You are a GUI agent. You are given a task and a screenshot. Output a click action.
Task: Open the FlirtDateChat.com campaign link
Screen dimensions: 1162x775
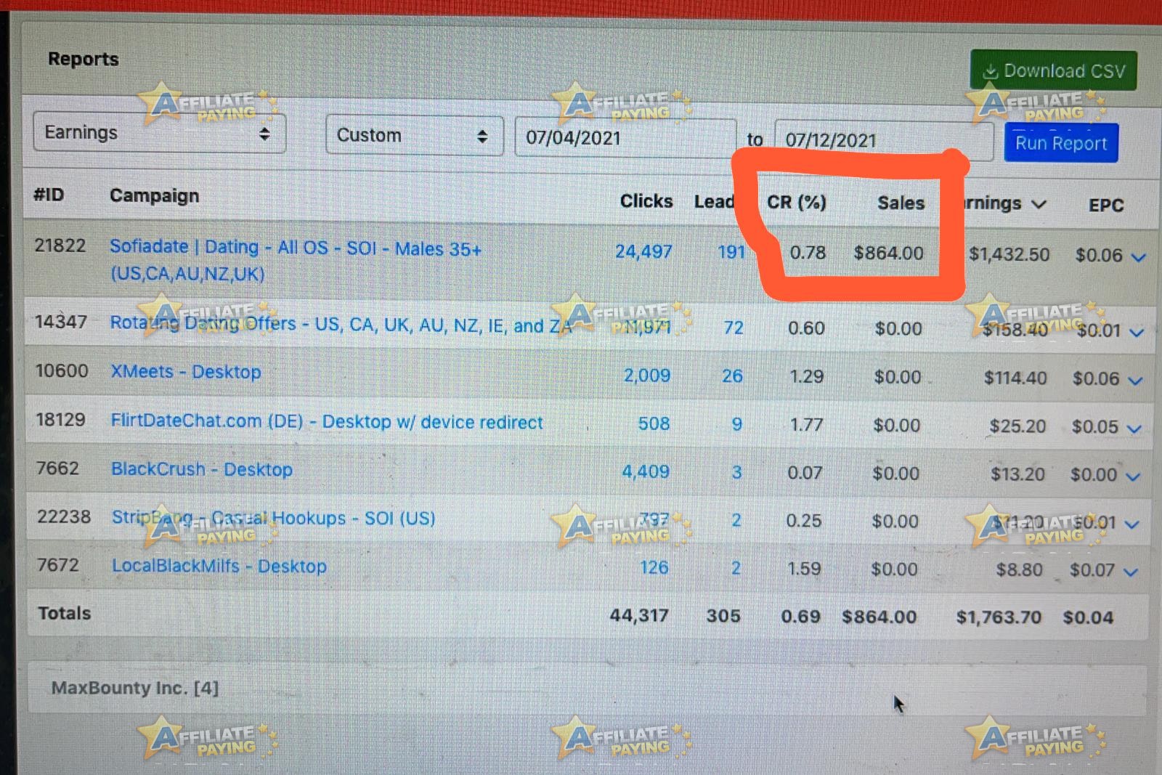coord(326,422)
